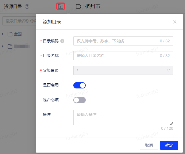Click the folder icon of 全国 node
Viewport: 185px width, 154px height.
click(x=10, y=34)
